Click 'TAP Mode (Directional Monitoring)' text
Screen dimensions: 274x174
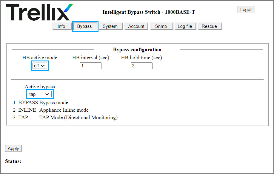[x=78, y=117]
